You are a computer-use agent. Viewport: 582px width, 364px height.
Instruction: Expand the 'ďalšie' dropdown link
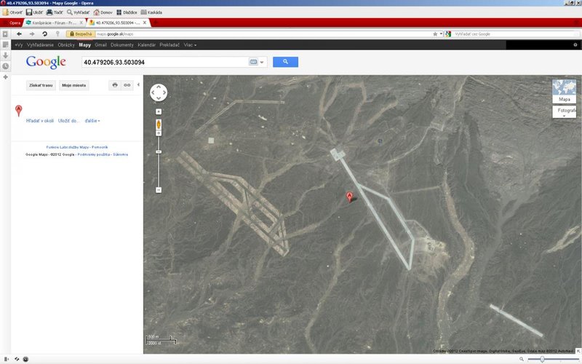(92, 120)
